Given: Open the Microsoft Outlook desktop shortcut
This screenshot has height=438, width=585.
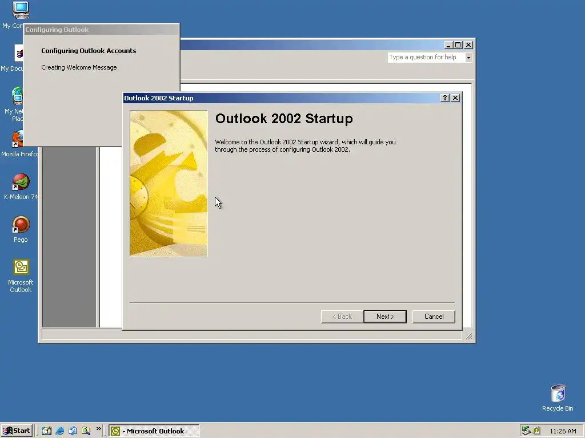Looking at the screenshot, I should tap(21, 276).
